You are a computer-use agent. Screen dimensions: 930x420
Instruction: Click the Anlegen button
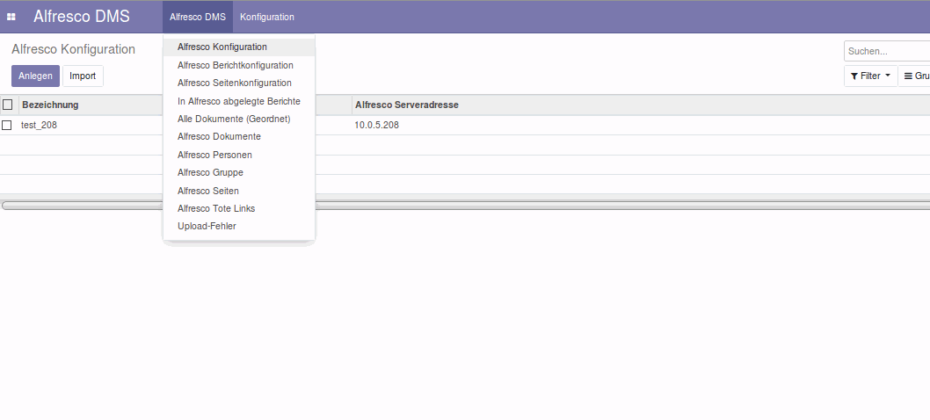[35, 76]
